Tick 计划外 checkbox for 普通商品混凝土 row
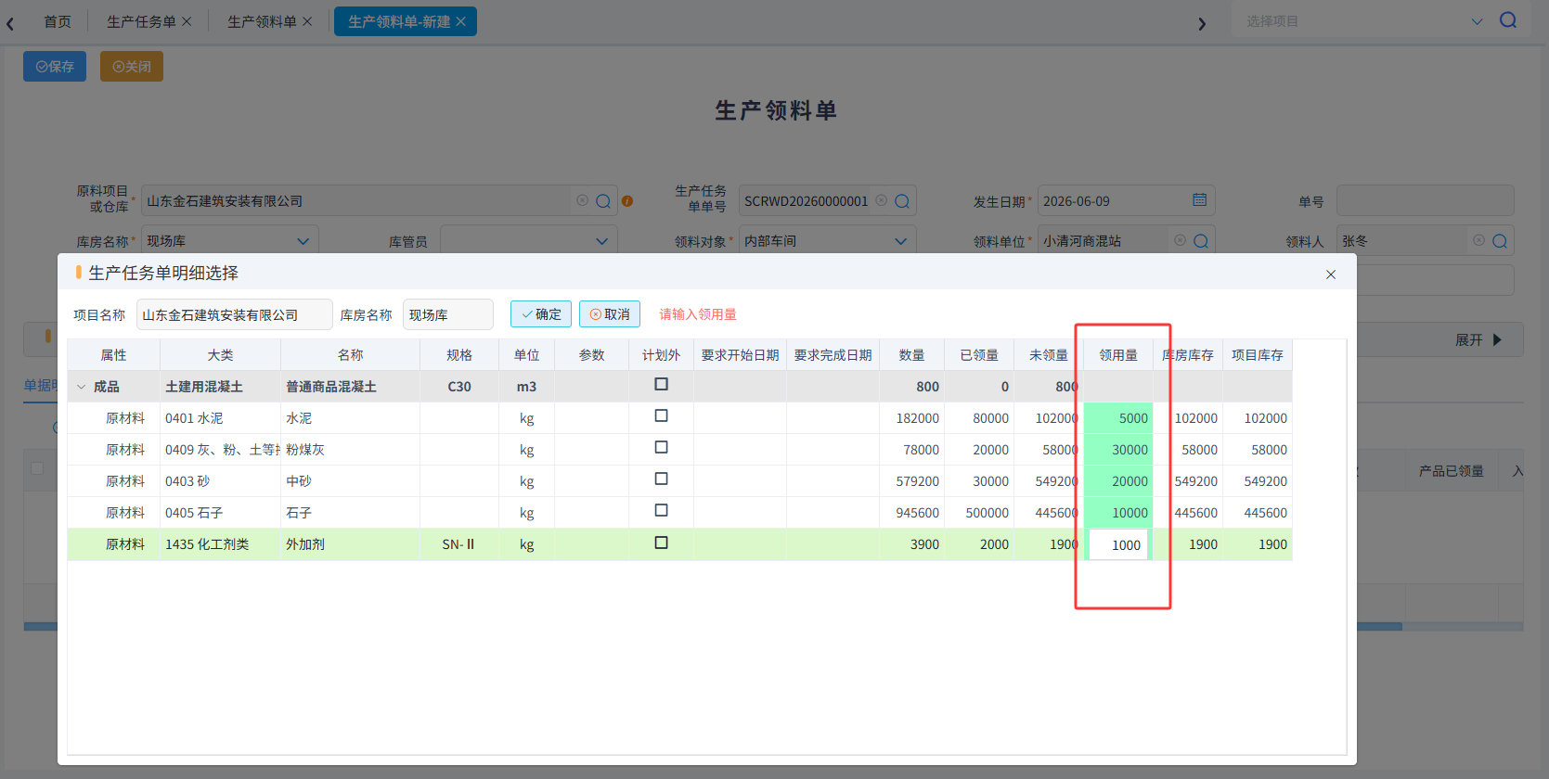Image resolution: width=1549 pixels, height=779 pixels. click(662, 384)
